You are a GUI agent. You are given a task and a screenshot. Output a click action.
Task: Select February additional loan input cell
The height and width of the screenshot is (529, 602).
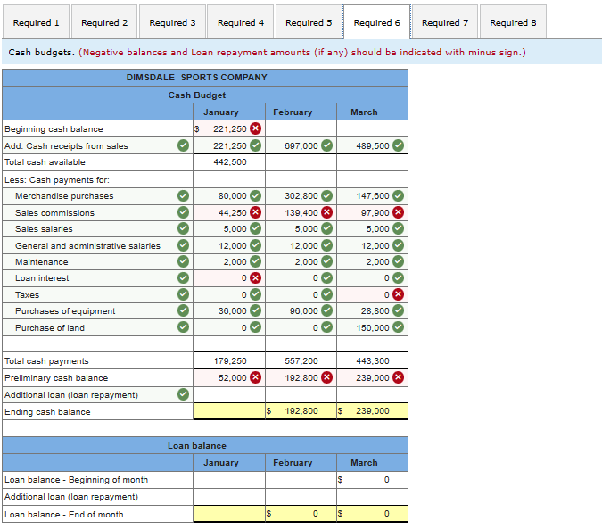point(301,394)
